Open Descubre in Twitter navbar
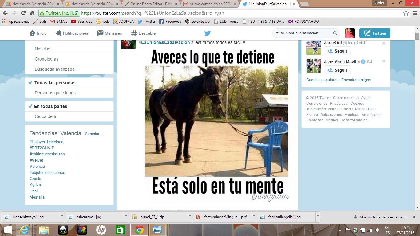 point(143,33)
